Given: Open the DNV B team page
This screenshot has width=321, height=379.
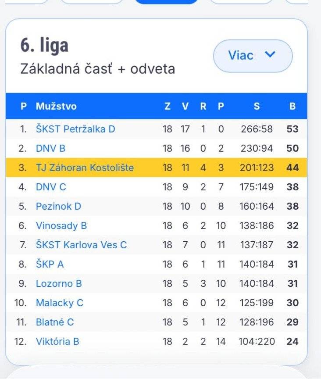Looking at the screenshot, I should [50, 148].
